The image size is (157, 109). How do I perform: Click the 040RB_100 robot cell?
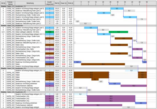pyautogui.click(x=10, y=96)
